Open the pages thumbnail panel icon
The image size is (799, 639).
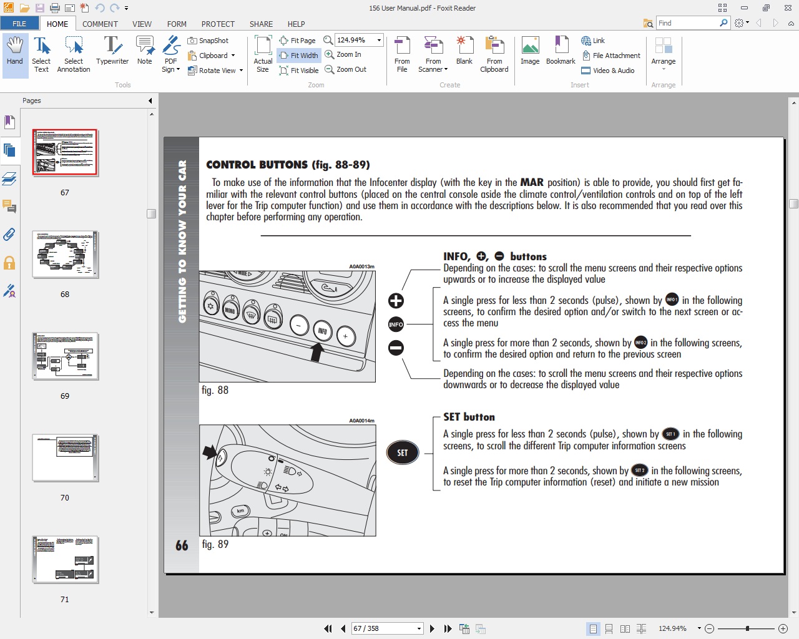9,150
